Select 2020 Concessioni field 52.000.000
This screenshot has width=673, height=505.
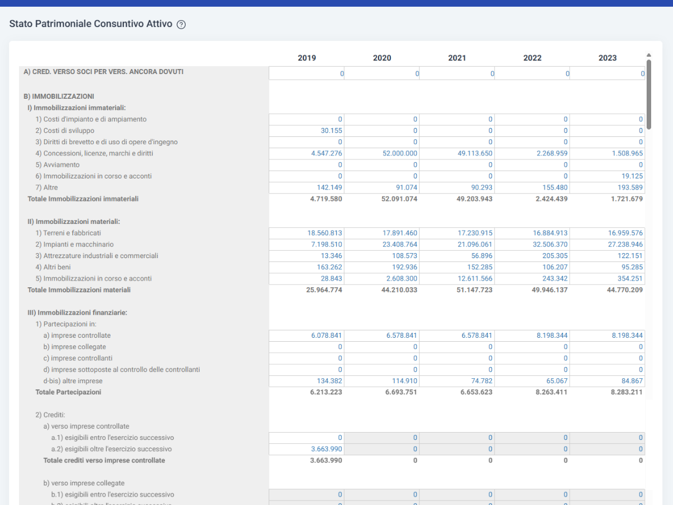tap(382, 154)
